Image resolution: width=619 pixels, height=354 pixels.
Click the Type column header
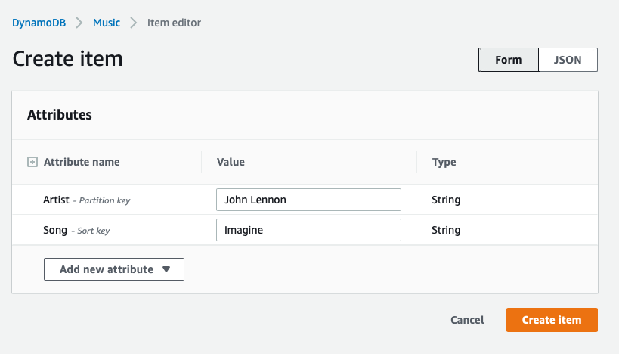(444, 162)
